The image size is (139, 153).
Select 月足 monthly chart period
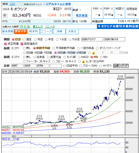point(35,39)
